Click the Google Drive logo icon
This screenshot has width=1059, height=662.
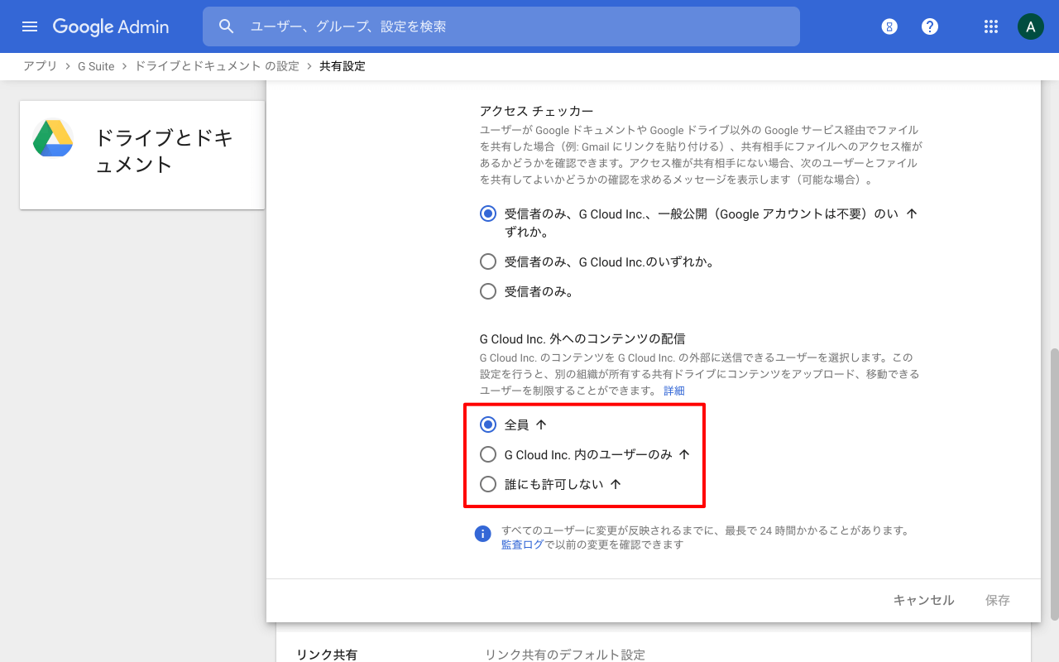coord(53,138)
